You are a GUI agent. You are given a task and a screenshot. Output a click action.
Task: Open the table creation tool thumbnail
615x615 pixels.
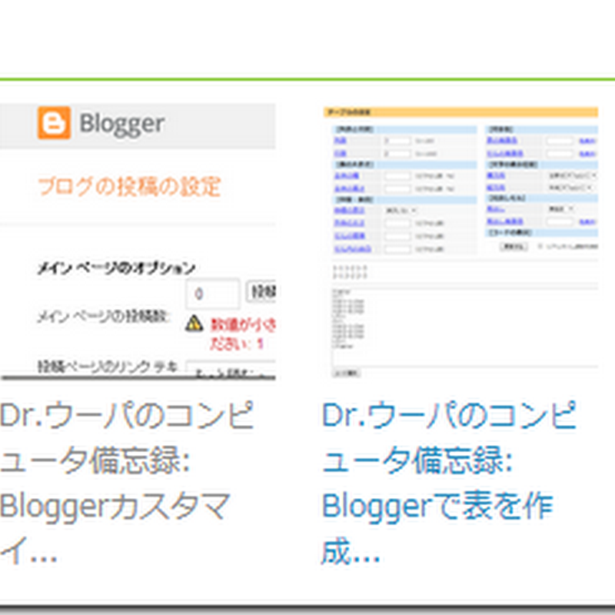coord(460,242)
